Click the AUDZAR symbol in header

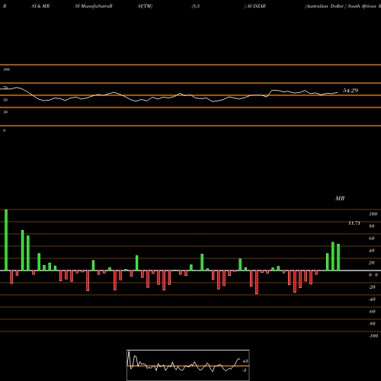tap(255, 6)
